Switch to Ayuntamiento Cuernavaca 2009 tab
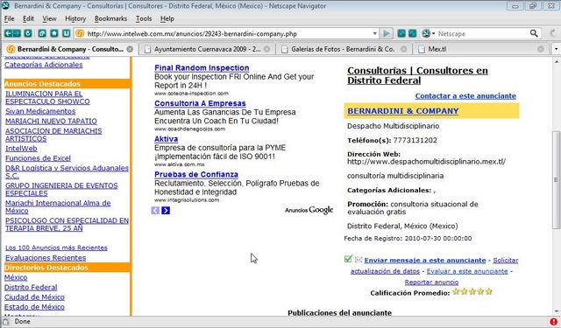The height and width of the screenshot is (328, 561). pyautogui.click(x=206, y=49)
